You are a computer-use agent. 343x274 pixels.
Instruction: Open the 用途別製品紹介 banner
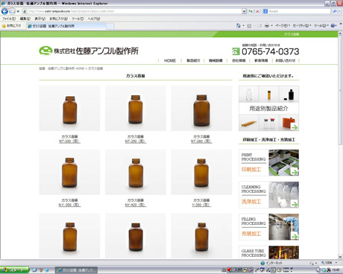[268, 109]
